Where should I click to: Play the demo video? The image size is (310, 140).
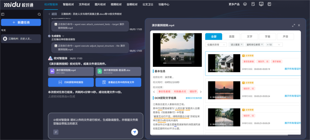[164, 59]
